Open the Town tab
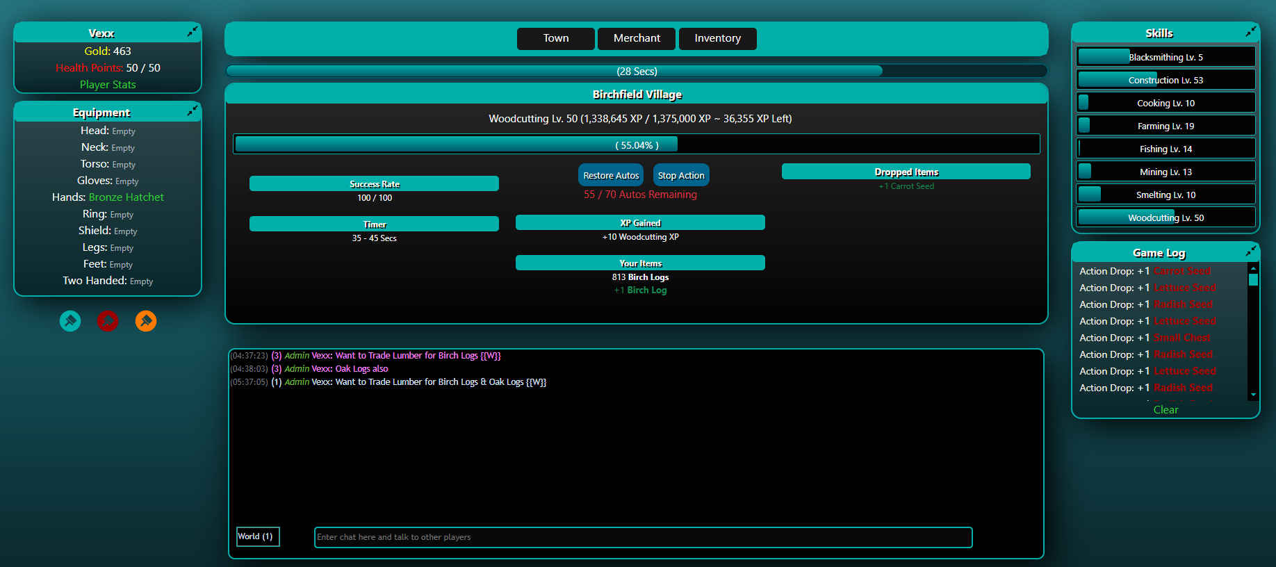This screenshot has height=567, width=1276. pyautogui.click(x=555, y=38)
